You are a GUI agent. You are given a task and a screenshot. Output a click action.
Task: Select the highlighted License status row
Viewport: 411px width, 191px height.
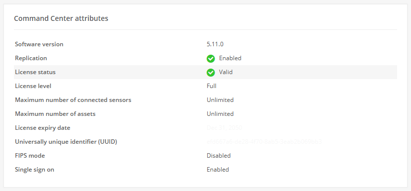pyautogui.click(x=206, y=72)
